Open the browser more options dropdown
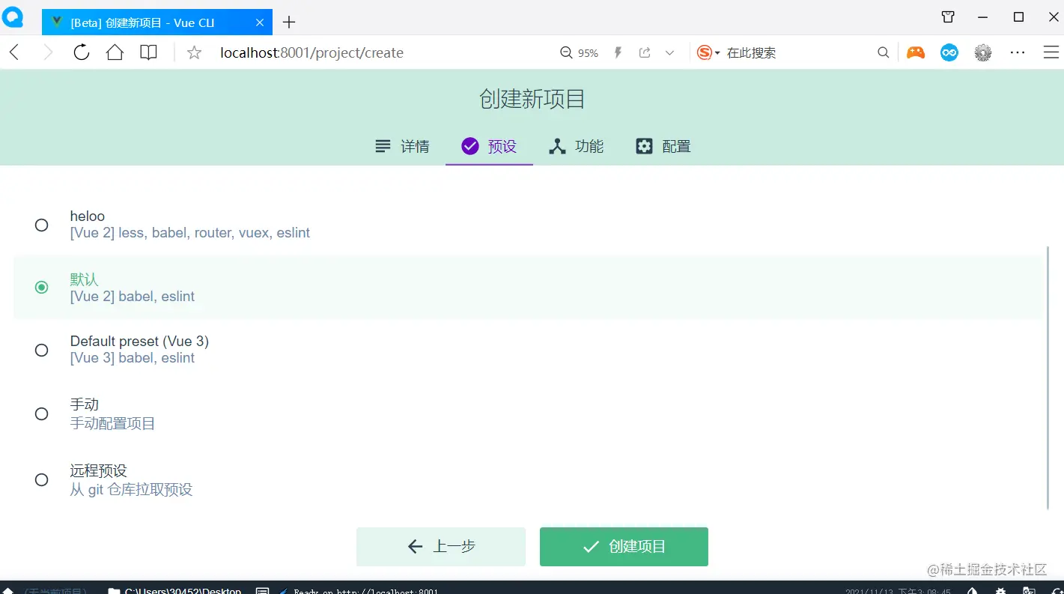Image resolution: width=1064 pixels, height=594 pixels. [1016, 52]
